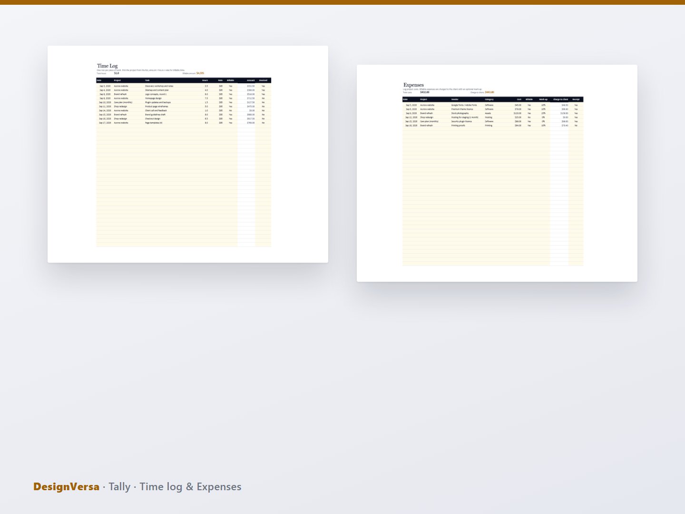Viewport: 685px width, 514px height.
Task: Select the "Plugin updates and backups" task cell
Action: (x=158, y=102)
